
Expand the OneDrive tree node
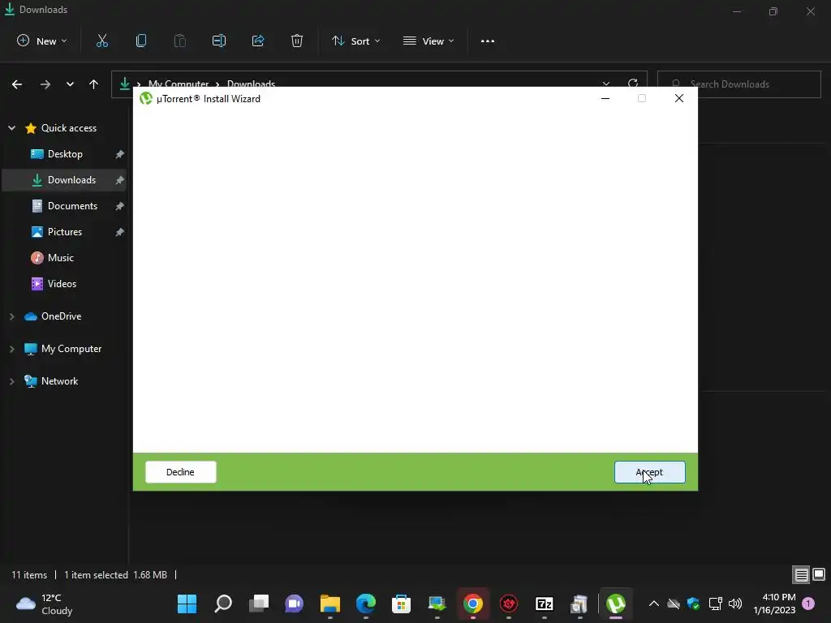pos(11,316)
